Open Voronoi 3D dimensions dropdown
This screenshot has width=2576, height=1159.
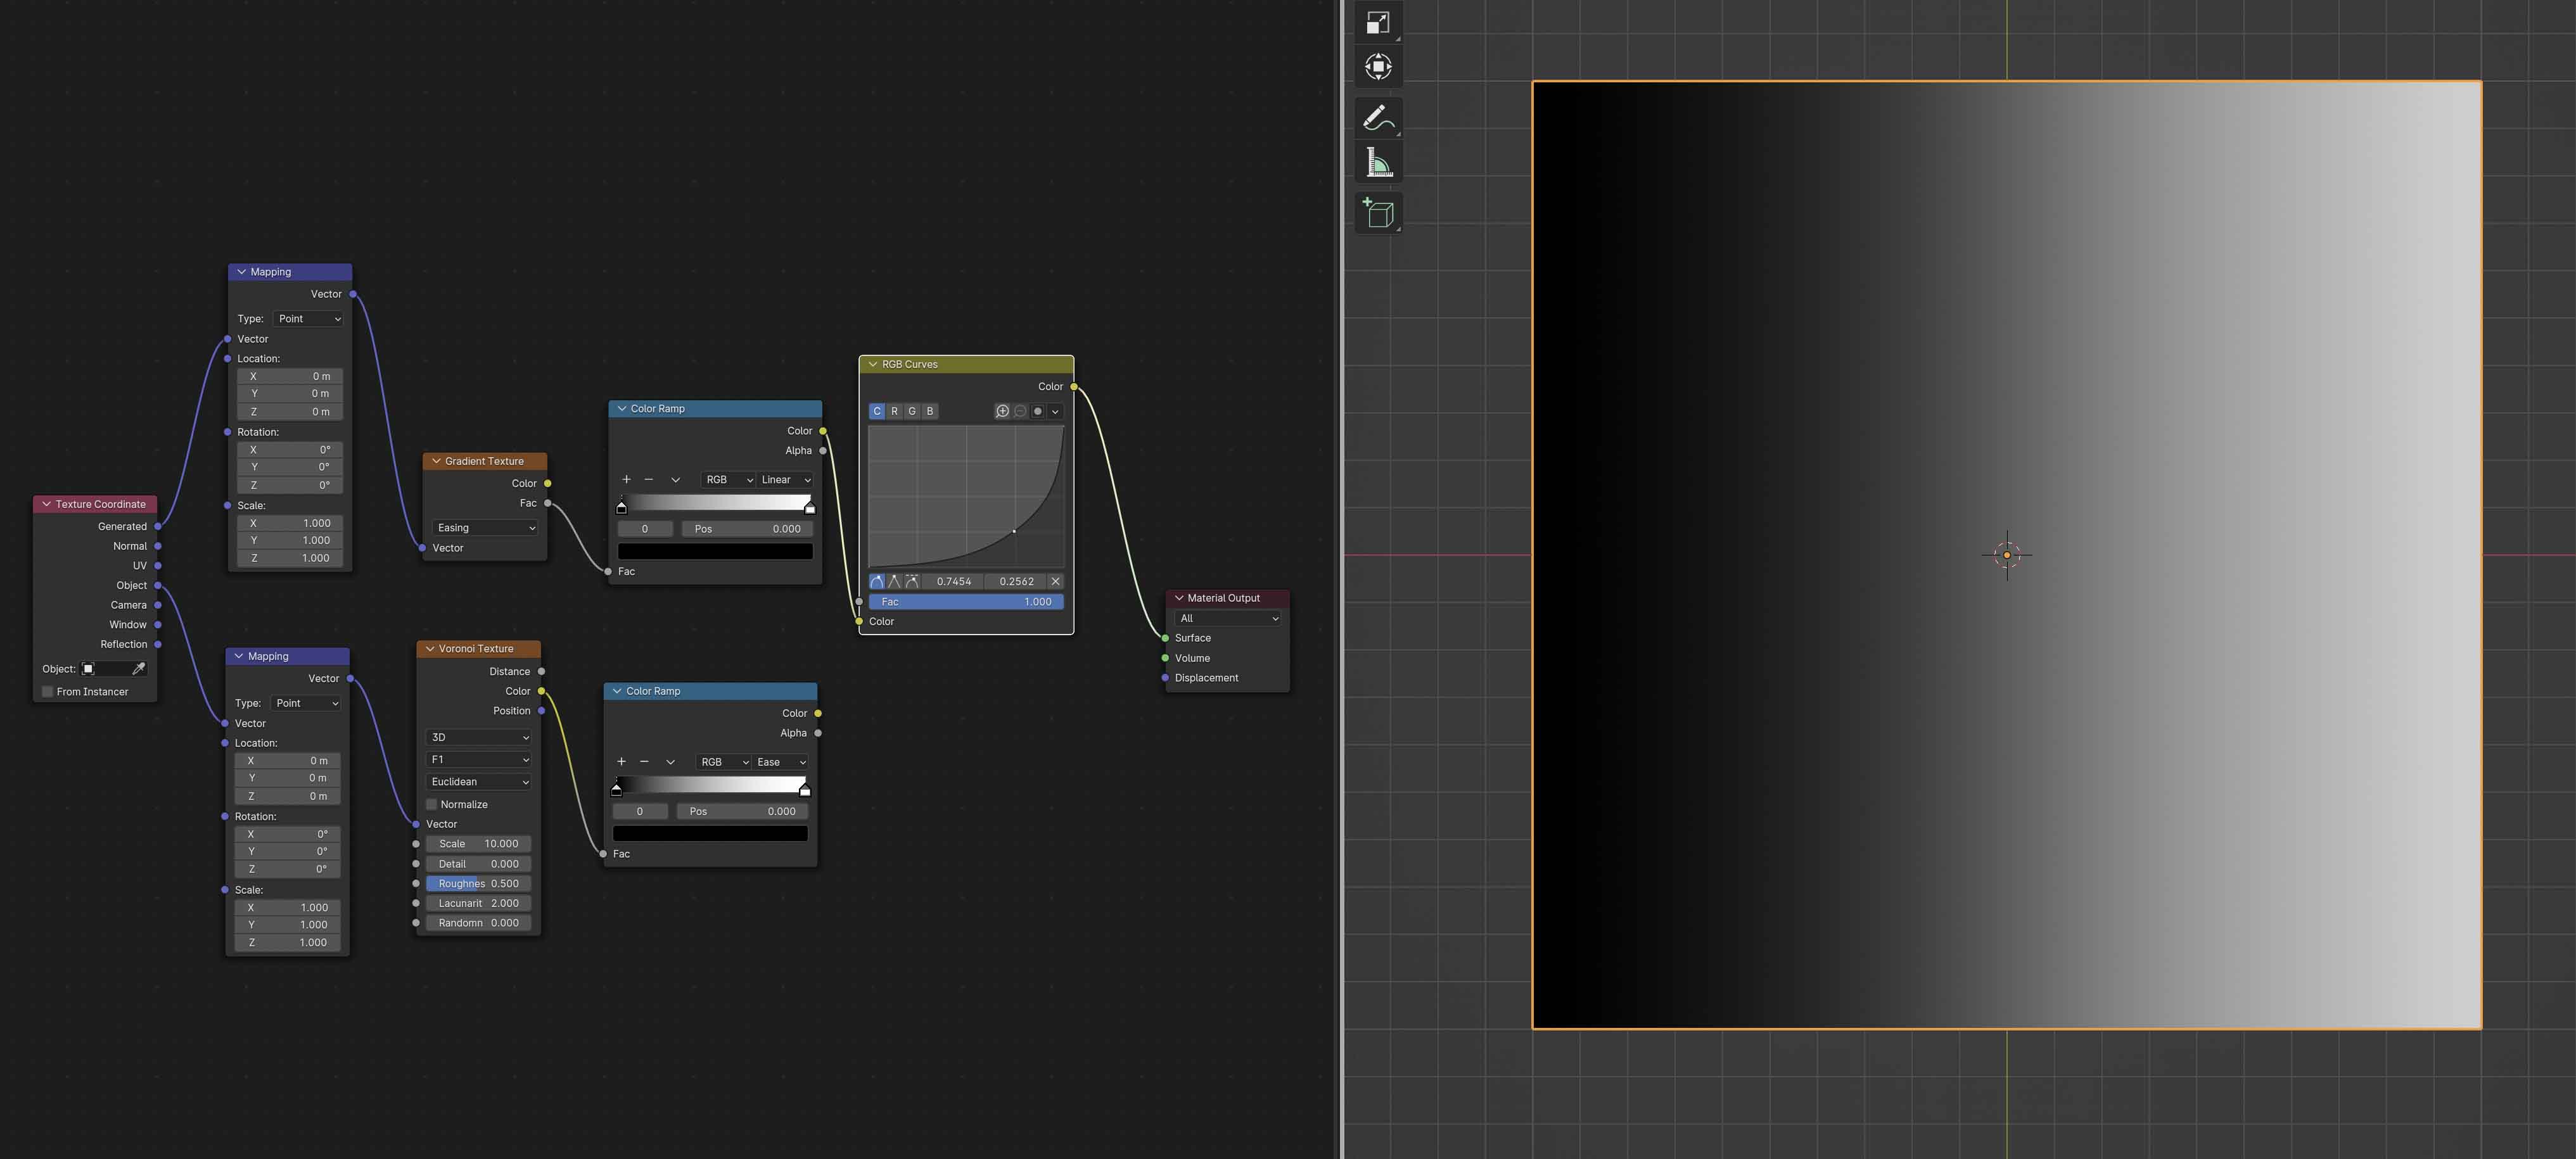click(479, 737)
